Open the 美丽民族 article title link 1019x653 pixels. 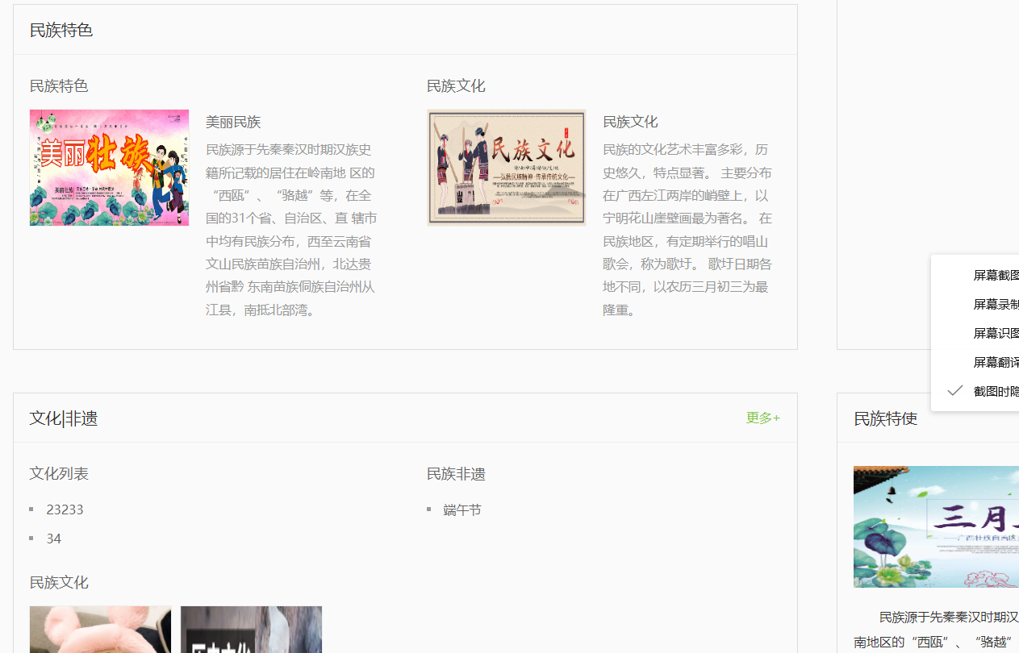click(x=233, y=122)
